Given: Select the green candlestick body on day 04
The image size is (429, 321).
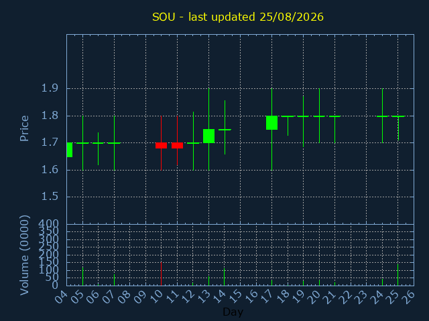Looking at the screenshot, I should (70, 150).
